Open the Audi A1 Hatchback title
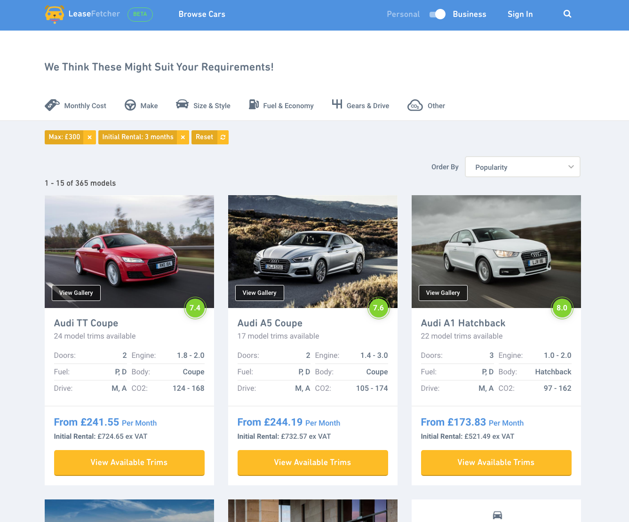 [463, 323]
